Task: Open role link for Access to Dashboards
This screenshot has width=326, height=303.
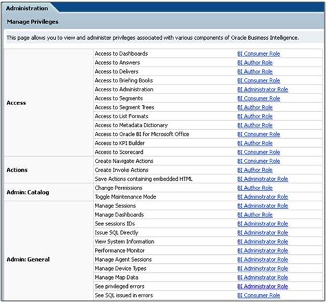Action: click(259, 54)
